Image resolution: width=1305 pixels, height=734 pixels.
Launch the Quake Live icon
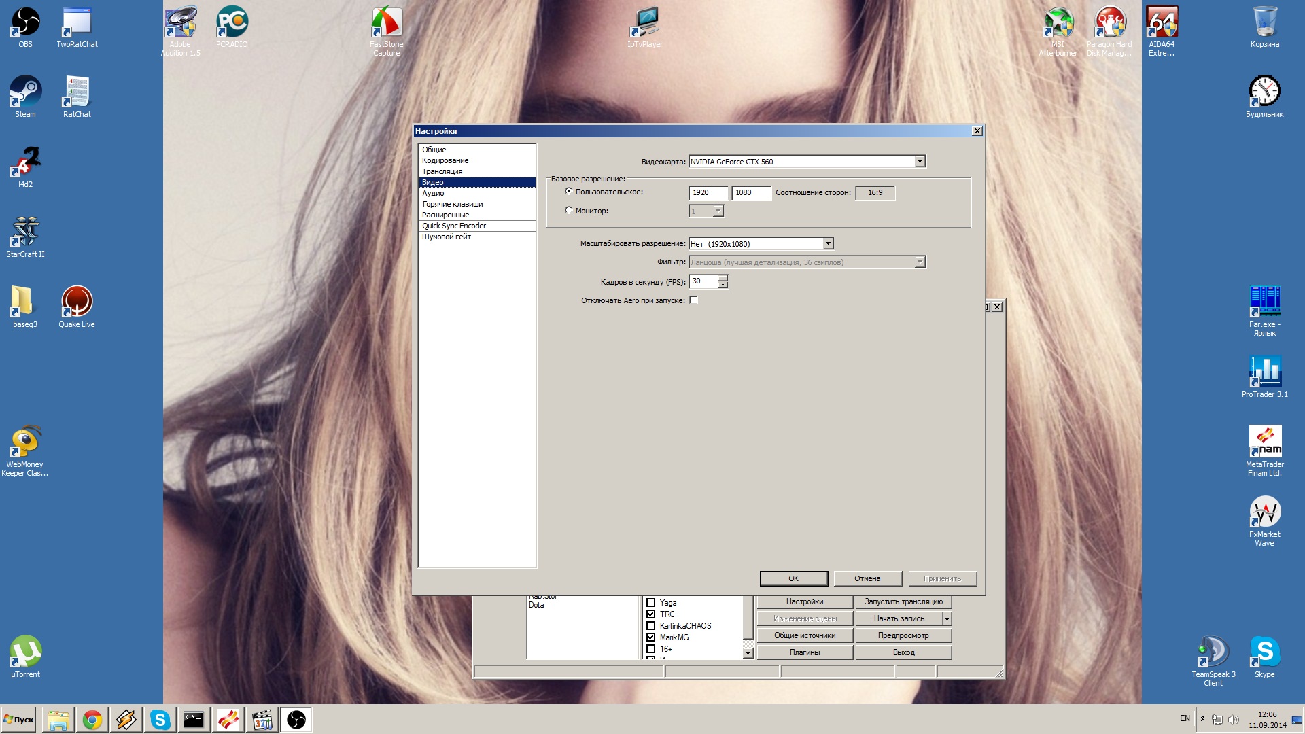point(76,302)
